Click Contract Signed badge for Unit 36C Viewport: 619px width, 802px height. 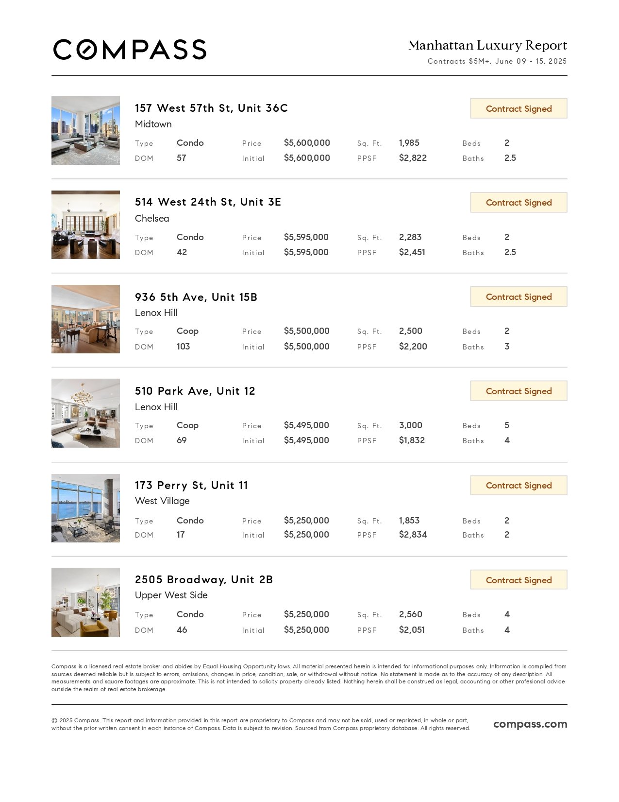pos(519,108)
